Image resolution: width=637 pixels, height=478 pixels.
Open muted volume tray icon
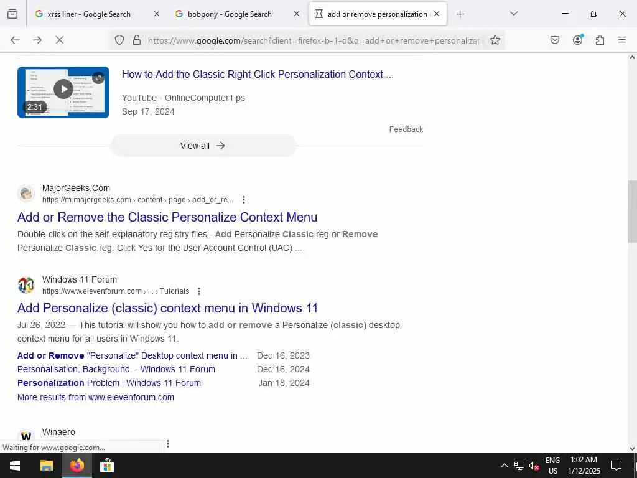[534, 466]
